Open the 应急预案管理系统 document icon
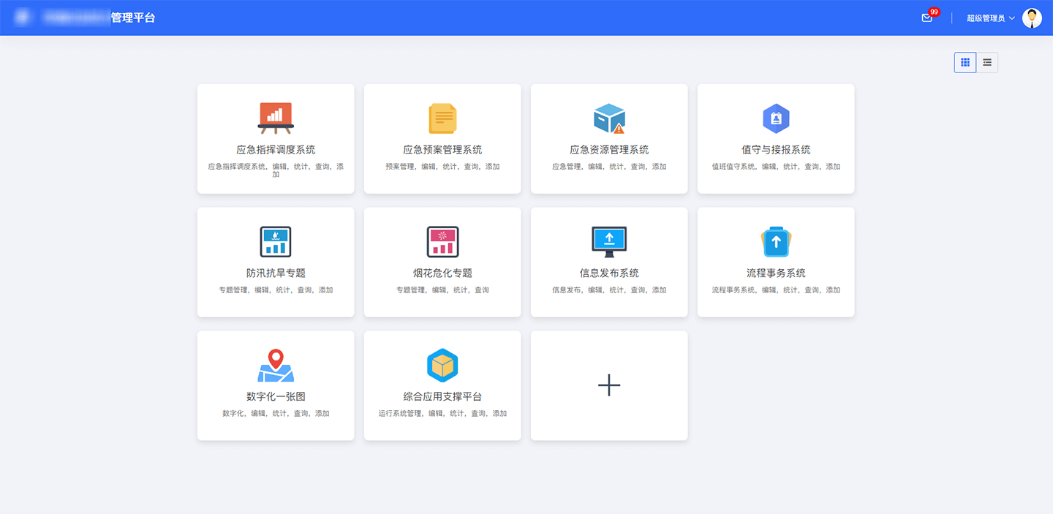1053x514 pixels. tap(442, 118)
